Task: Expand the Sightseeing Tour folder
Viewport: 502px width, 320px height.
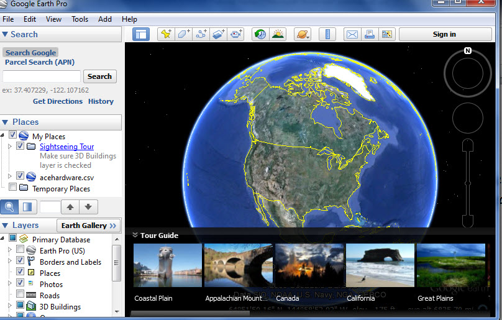Action: click(9, 147)
